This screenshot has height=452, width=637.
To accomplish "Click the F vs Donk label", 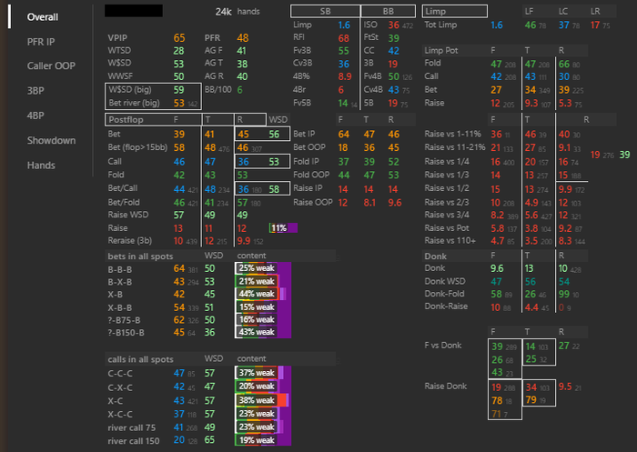I will coord(443,346).
